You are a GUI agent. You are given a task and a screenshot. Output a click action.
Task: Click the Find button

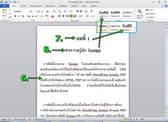(150, 10)
